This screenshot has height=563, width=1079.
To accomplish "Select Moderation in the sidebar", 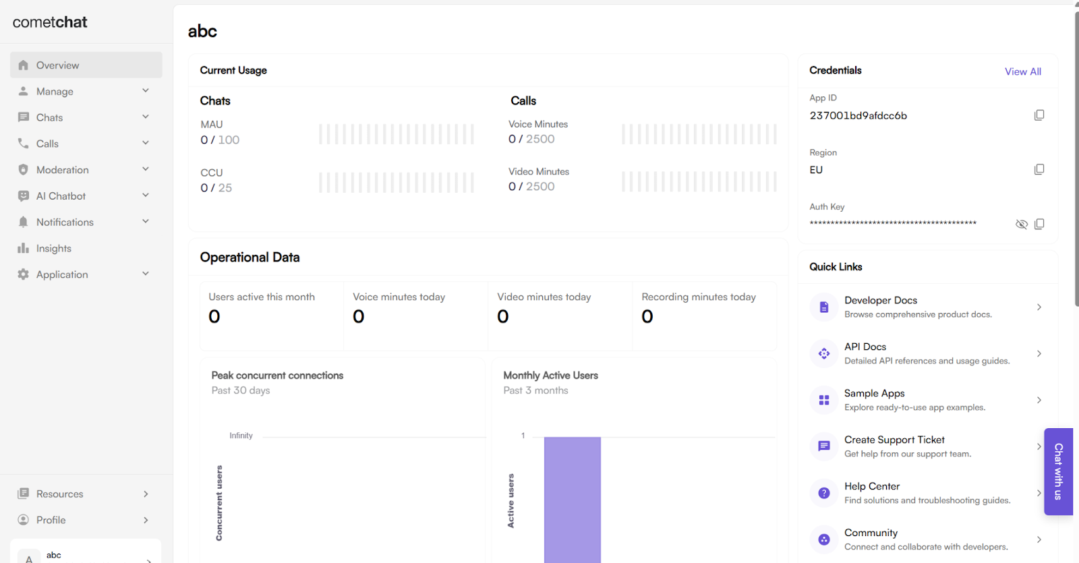I will [86, 170].
